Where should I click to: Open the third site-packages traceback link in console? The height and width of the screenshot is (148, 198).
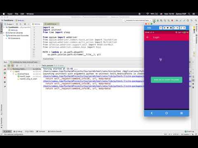tap(93, 86)
